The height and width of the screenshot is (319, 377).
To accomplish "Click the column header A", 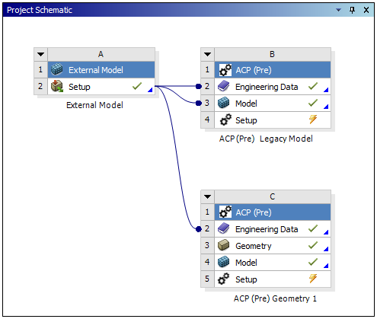I will click(101, 54).
